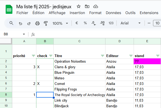
Task: Activate the paint format tool
Action: pos(45,23)
